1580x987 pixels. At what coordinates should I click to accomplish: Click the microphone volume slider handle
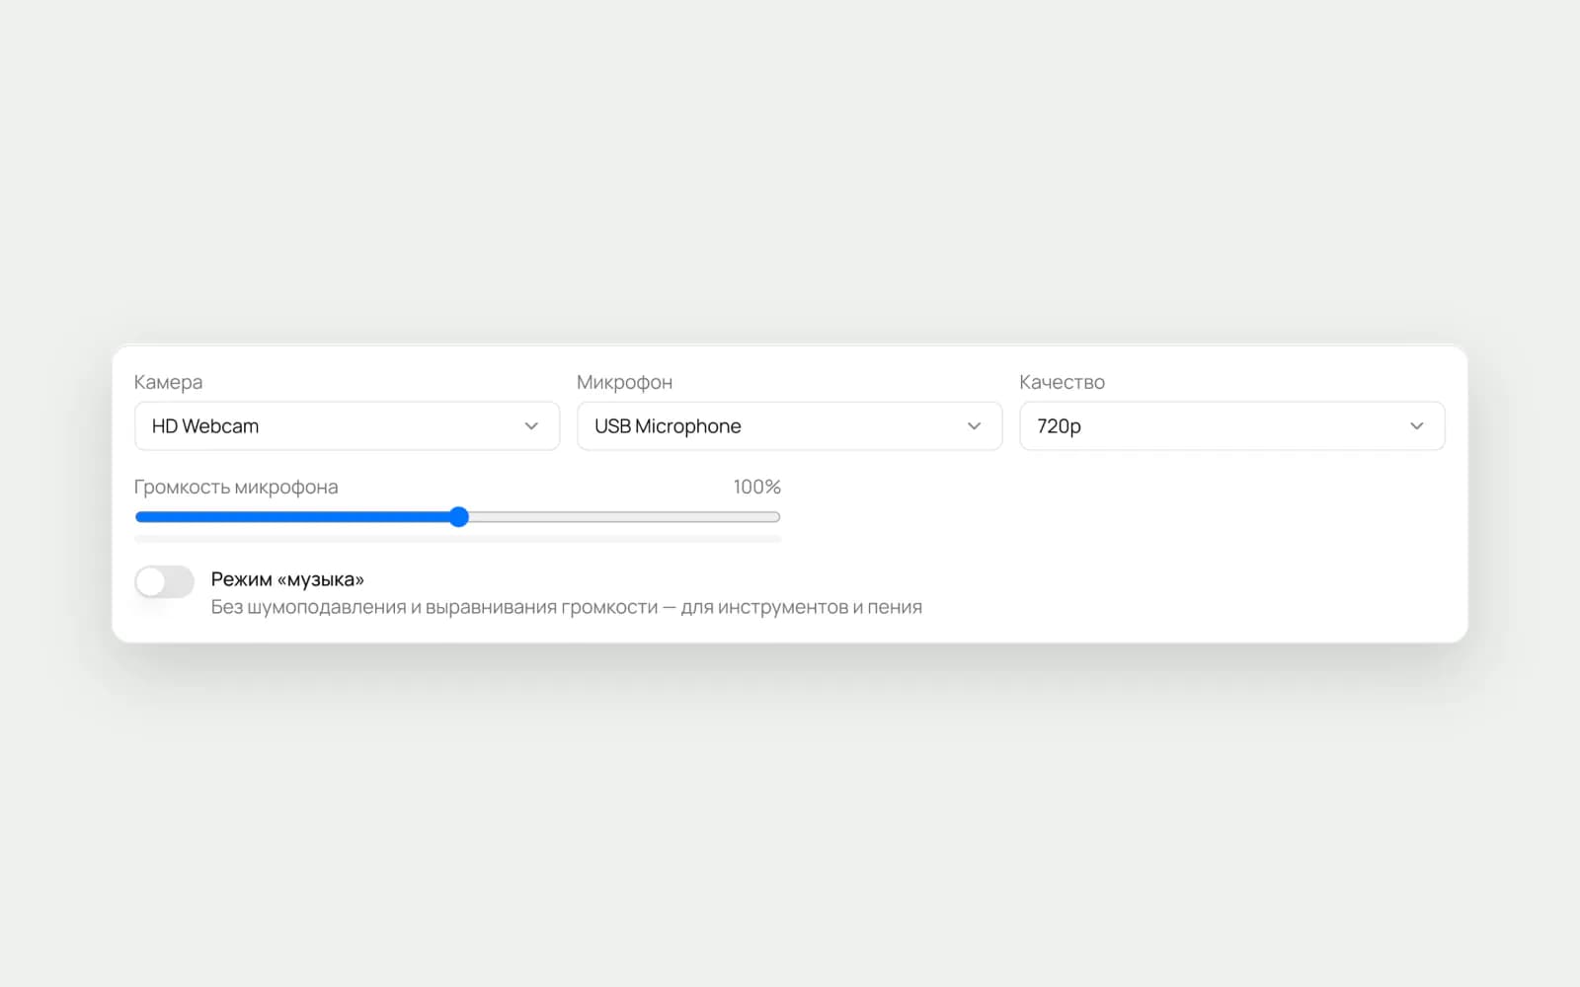pos(458,517)
